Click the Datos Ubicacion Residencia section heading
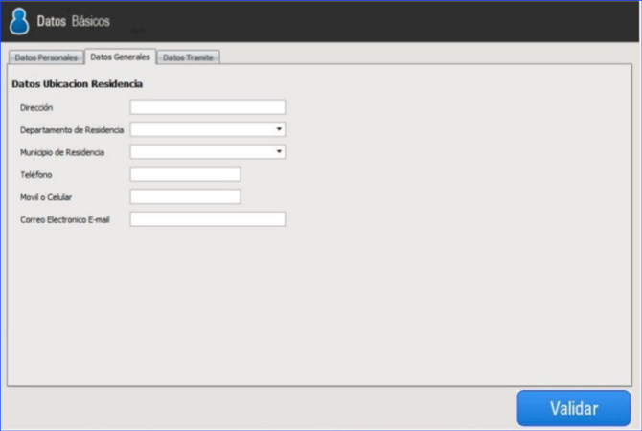 coord(78,84)
